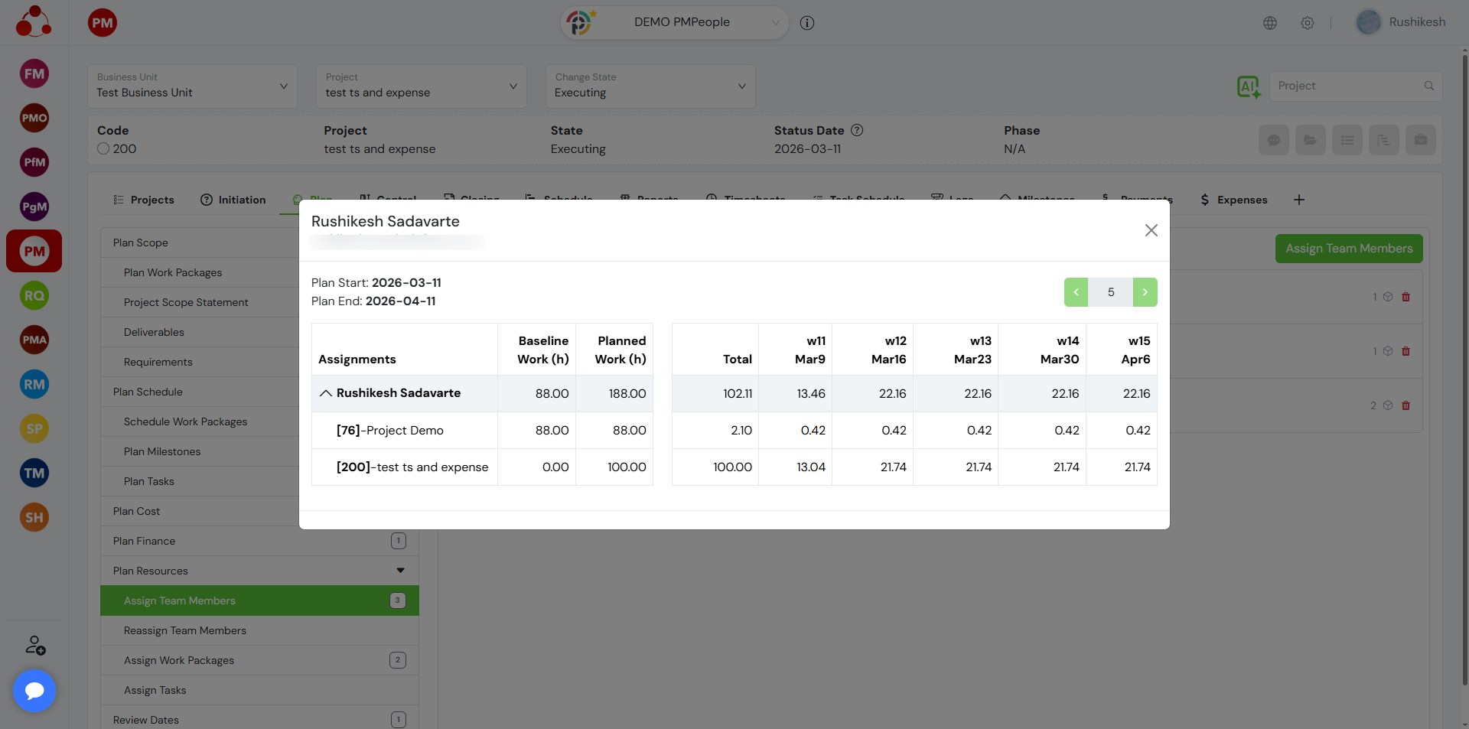Open the blue chat support bubble

tap(34, 691)
